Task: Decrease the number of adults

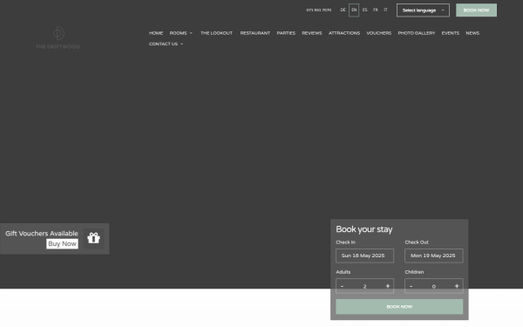Action: (x=342, y=286)
